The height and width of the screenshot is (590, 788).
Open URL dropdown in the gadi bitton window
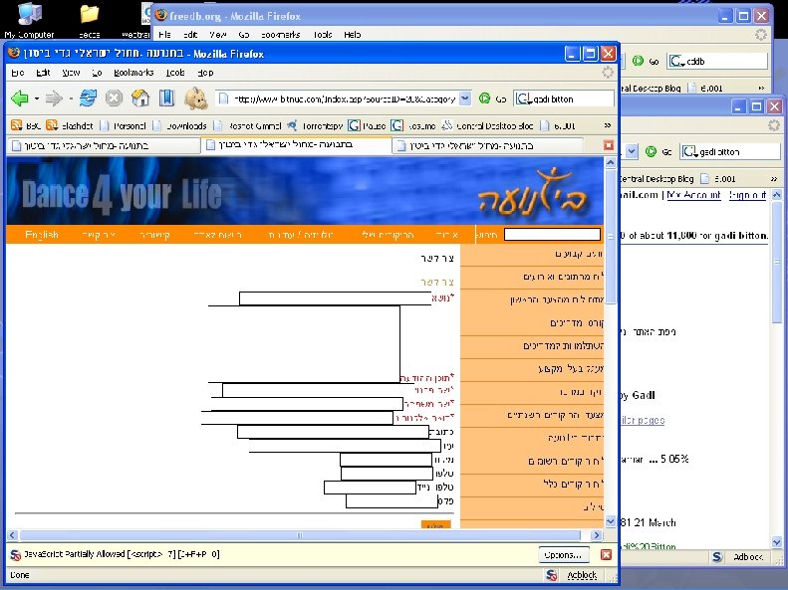pyautogui.click(x=633, y=151)
